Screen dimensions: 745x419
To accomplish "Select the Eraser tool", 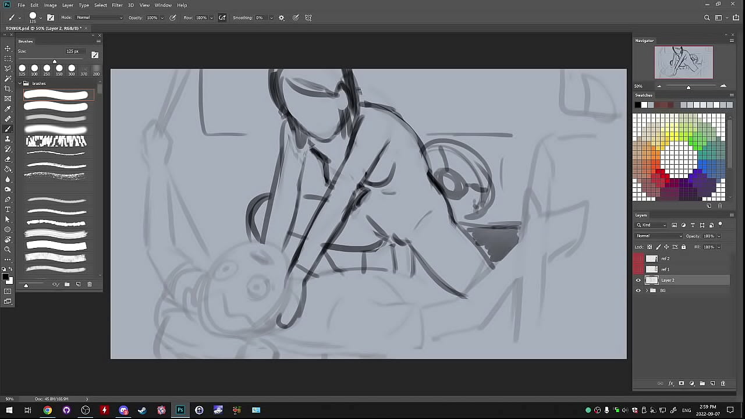I will 8,159.
